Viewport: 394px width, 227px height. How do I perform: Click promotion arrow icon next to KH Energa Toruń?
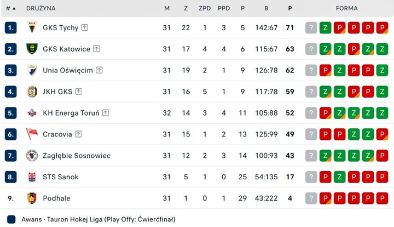106,113
